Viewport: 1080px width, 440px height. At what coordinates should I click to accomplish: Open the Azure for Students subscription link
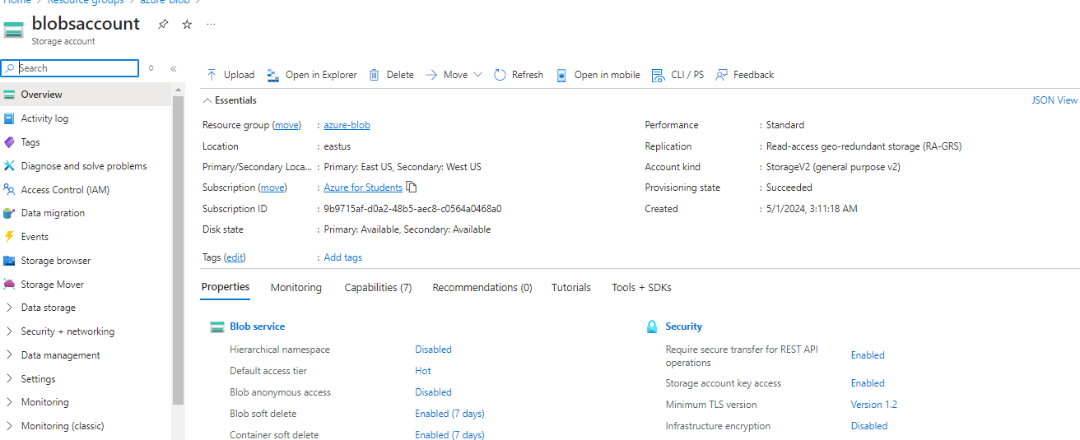tap(363, 188)
